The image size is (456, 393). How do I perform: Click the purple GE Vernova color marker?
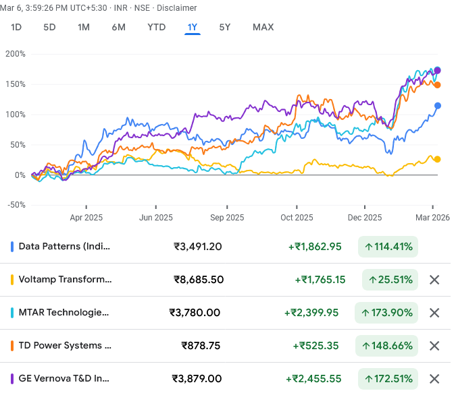[12, 379]
